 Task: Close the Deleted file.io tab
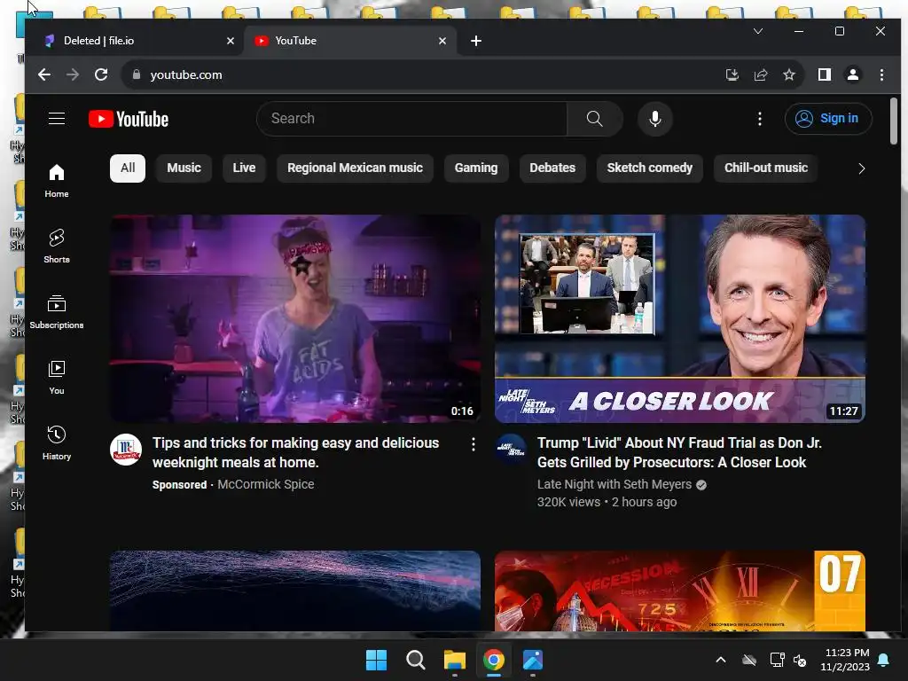point(231,41)
